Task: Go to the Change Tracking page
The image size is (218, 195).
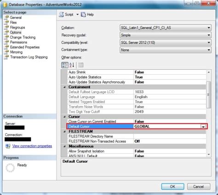Action: point(23,37)
